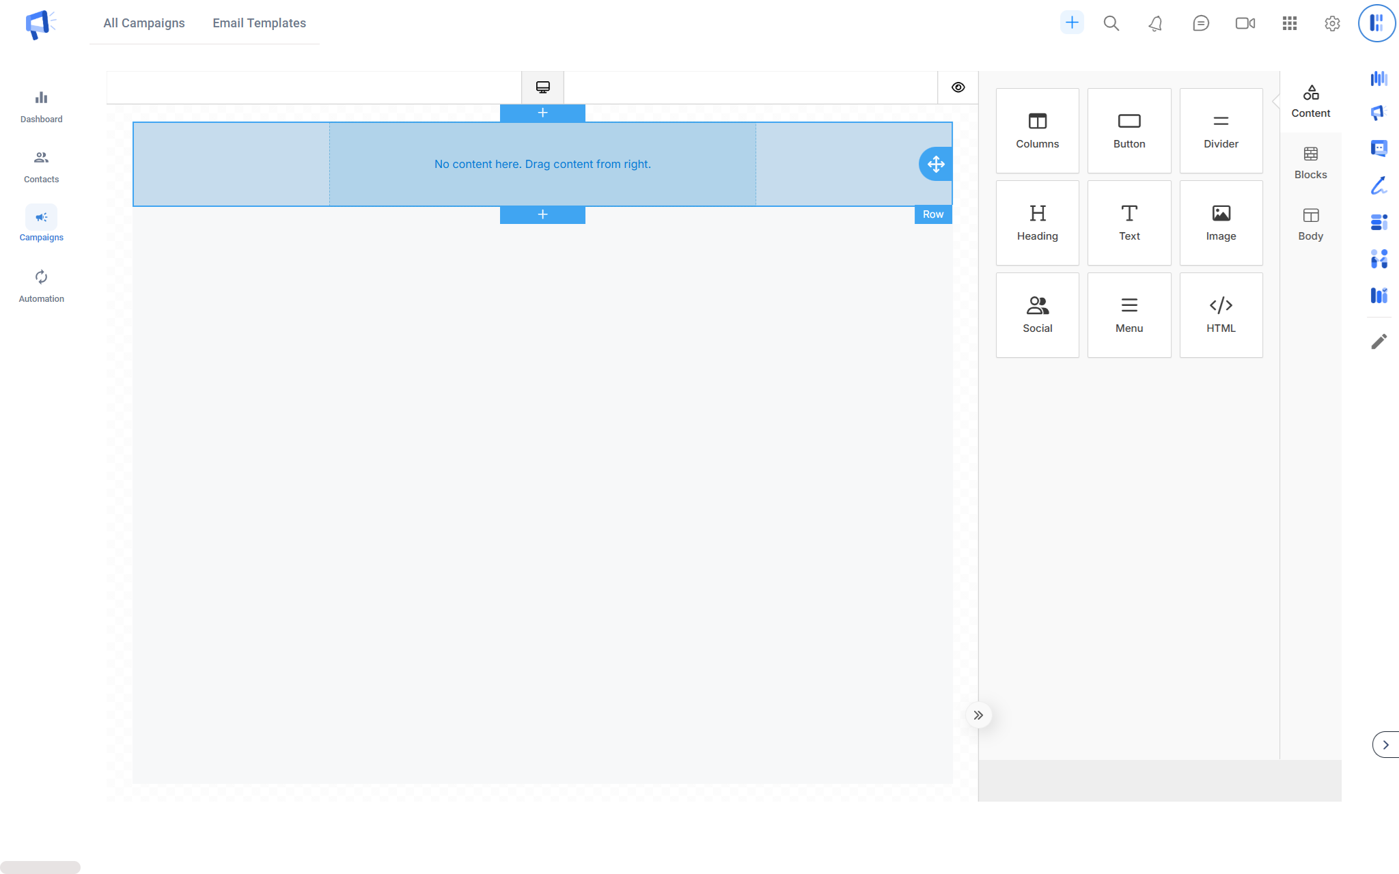This screenshot has width=1399, height=874.
Task: Open the notifications bell
Action: (1155, 23)
